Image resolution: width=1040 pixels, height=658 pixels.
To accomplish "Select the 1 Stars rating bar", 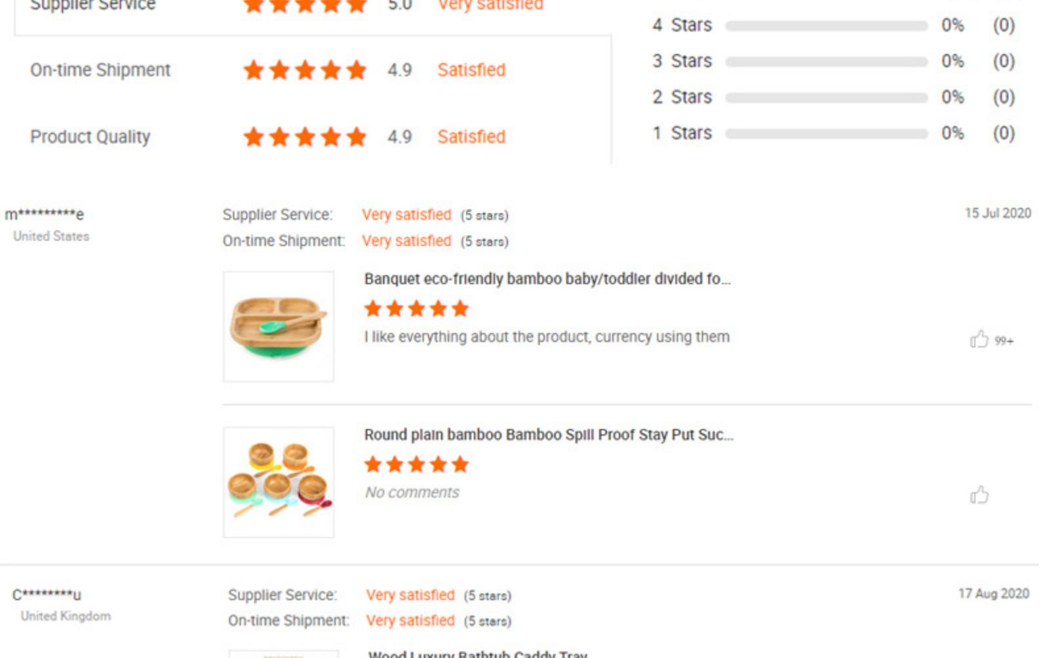I will 826,134.
